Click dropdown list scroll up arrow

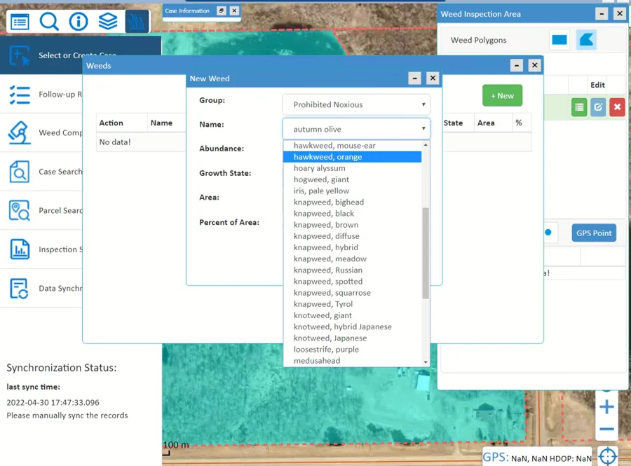pos(426,145)
